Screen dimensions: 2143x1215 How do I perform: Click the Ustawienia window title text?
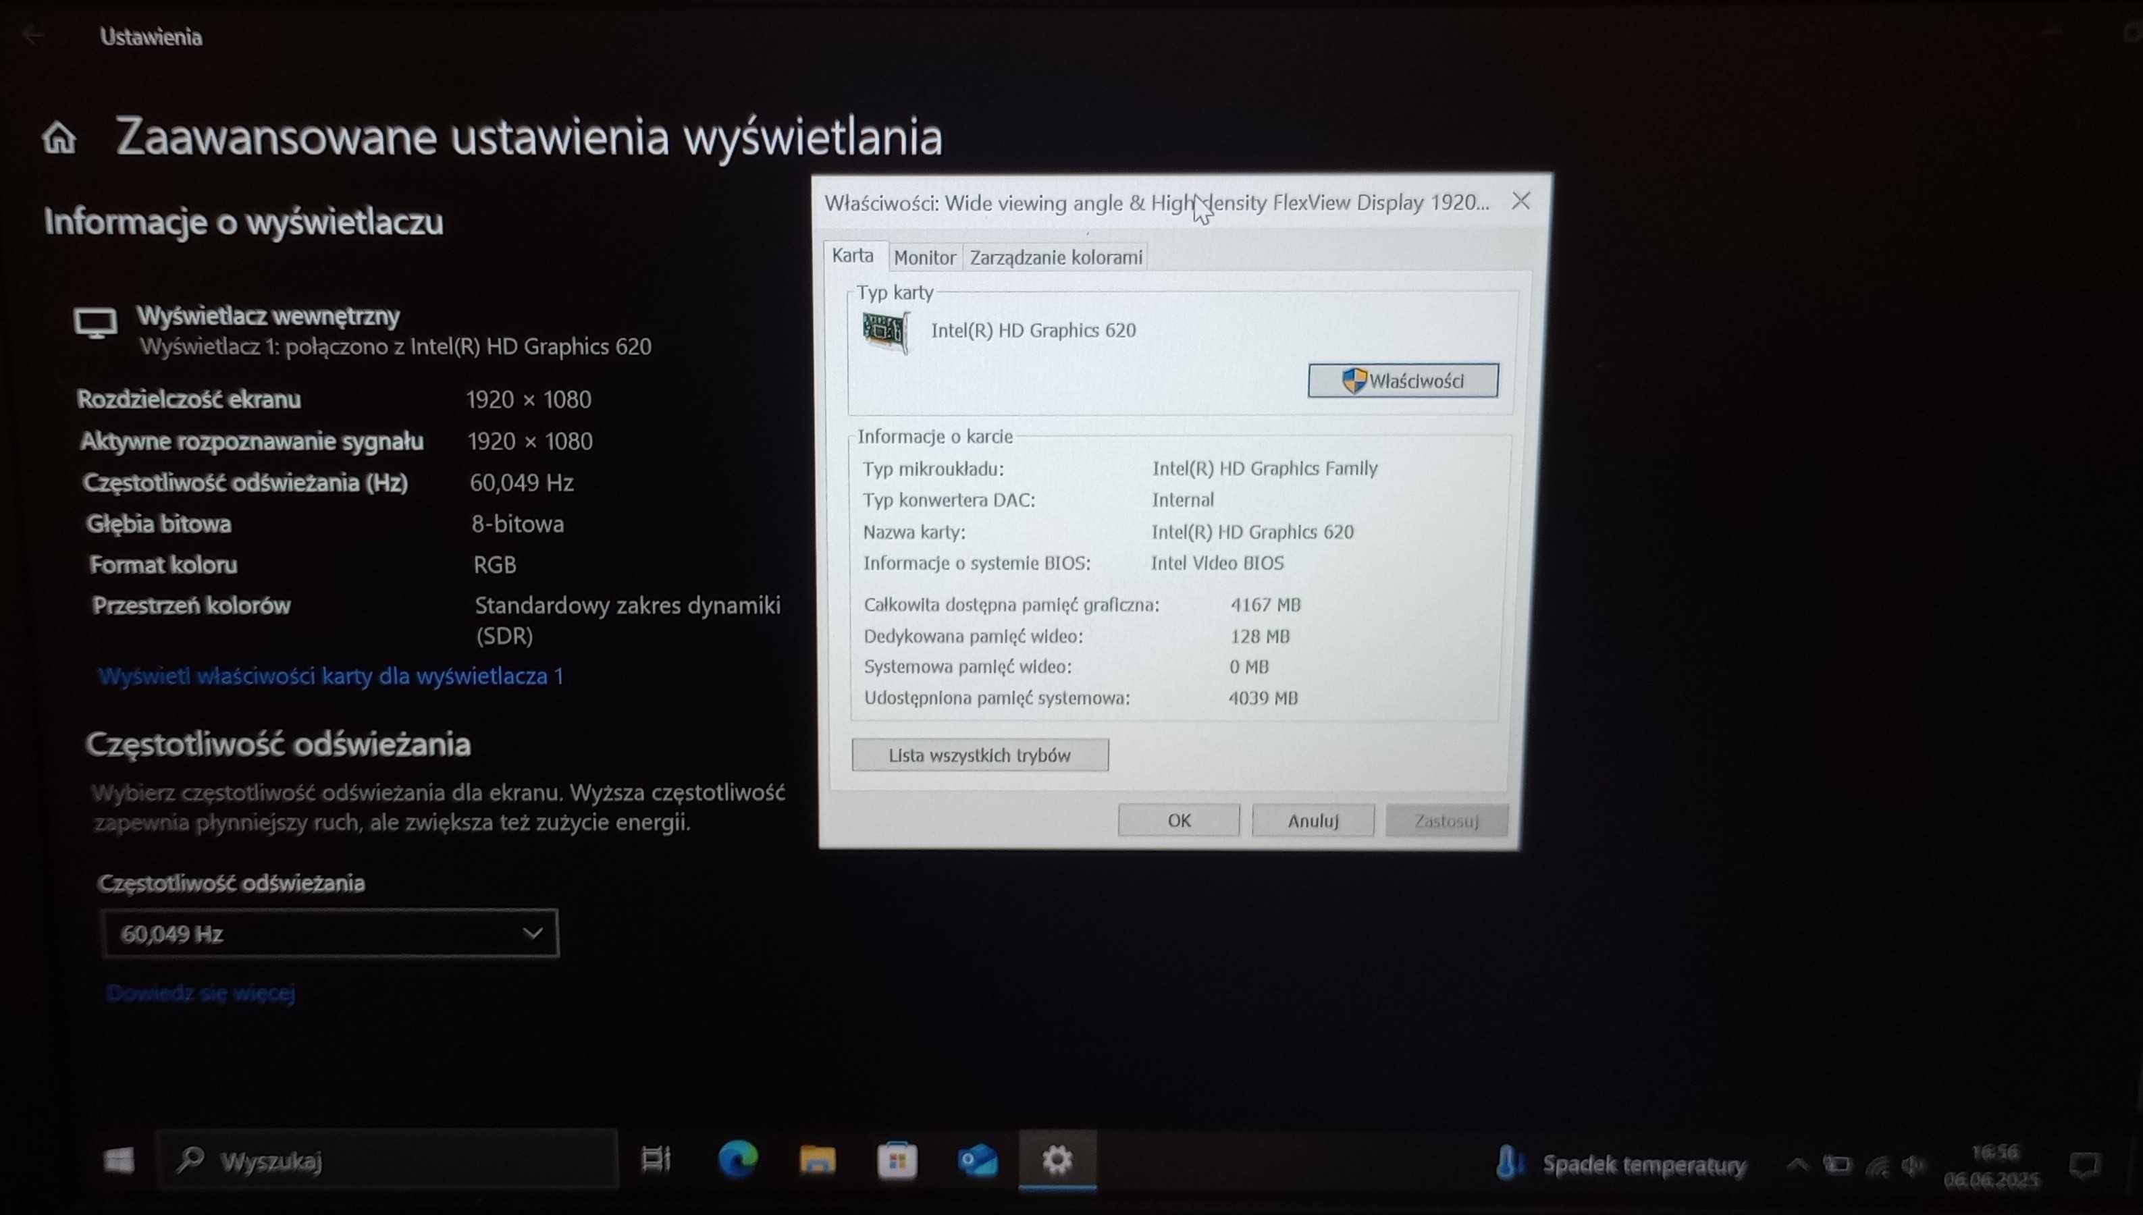tap(151, 36)
